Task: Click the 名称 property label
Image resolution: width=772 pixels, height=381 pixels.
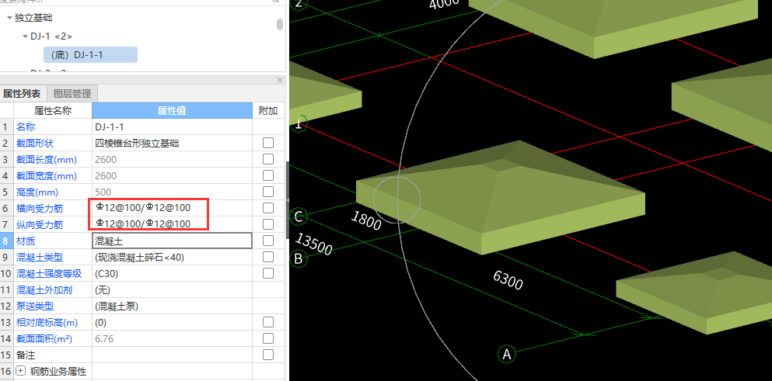Action: tap(26, 126)
